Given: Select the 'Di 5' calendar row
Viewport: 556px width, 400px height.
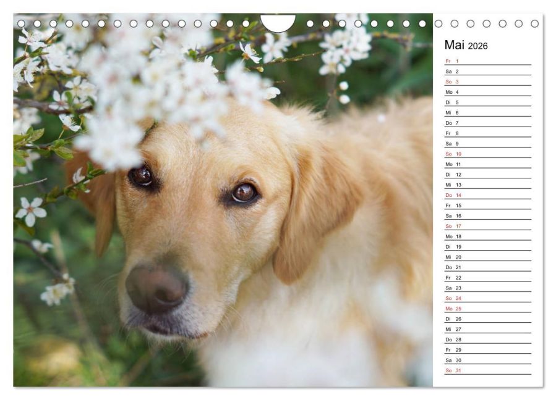Looking at the screenshot, I should pos(487,102).
